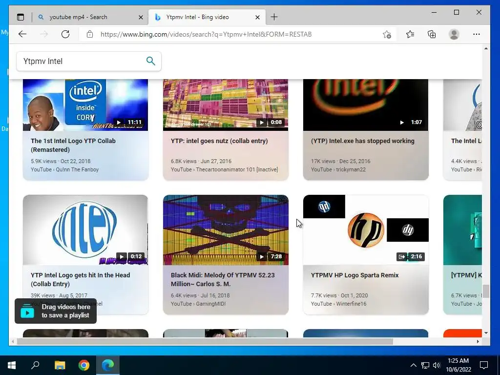Play the 11:11 duration badge video

129,122
